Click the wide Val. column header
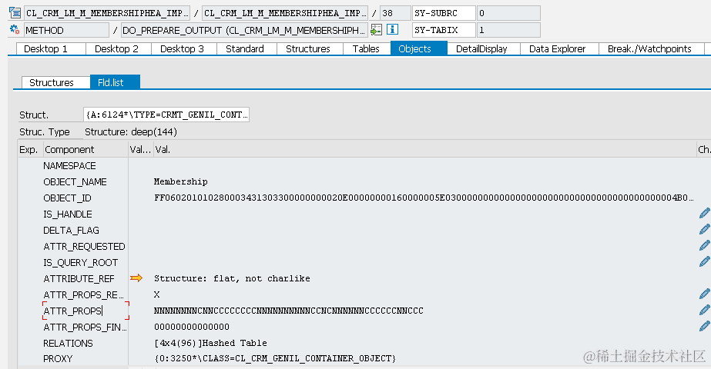 click(424, 149)
